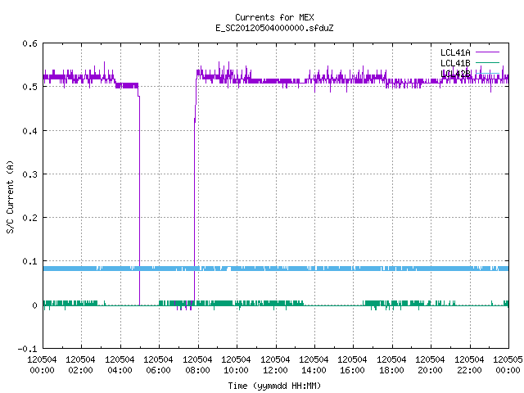Viewport: 524px width, 393px height.
Task: Click the purple LCL41A vertical drop line after 04:00
Action: (x=139, y=201)
